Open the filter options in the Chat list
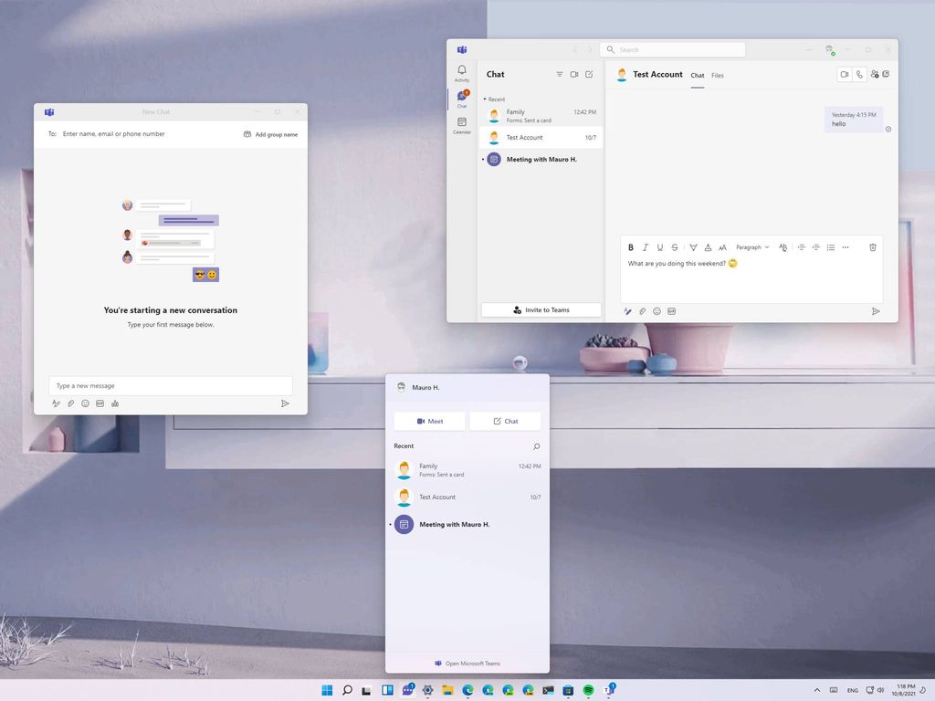 point(559,74)
